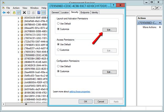Screen dimensions: 164x112
Task: Click the Show/Hide Console Tree icon
Action: point(19,12)
